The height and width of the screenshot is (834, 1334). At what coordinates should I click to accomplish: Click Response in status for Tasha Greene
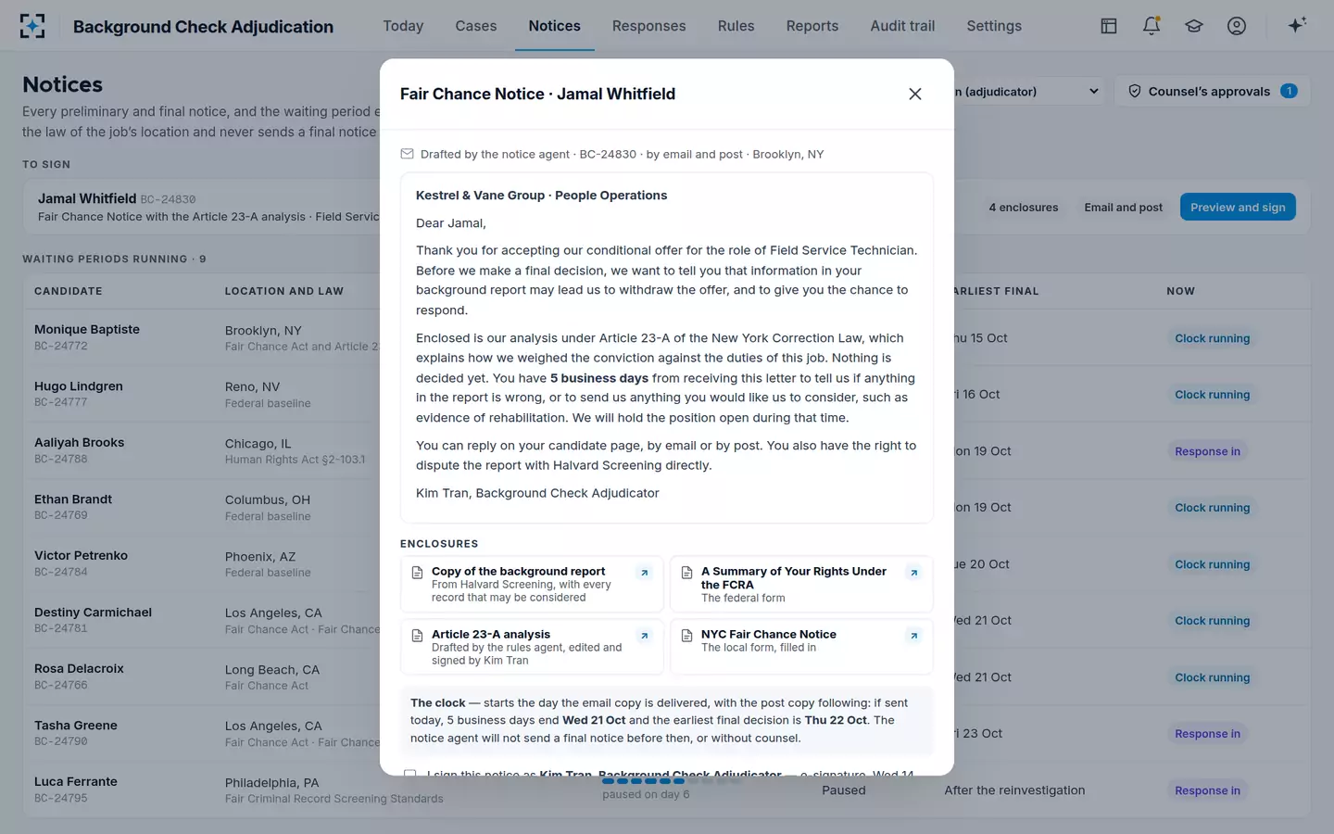coord(1207,734)
